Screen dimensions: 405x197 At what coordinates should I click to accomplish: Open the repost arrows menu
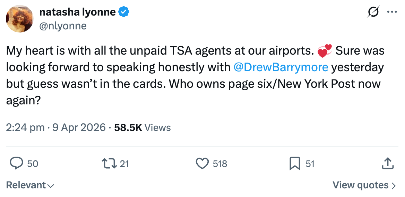click(109, 163)
